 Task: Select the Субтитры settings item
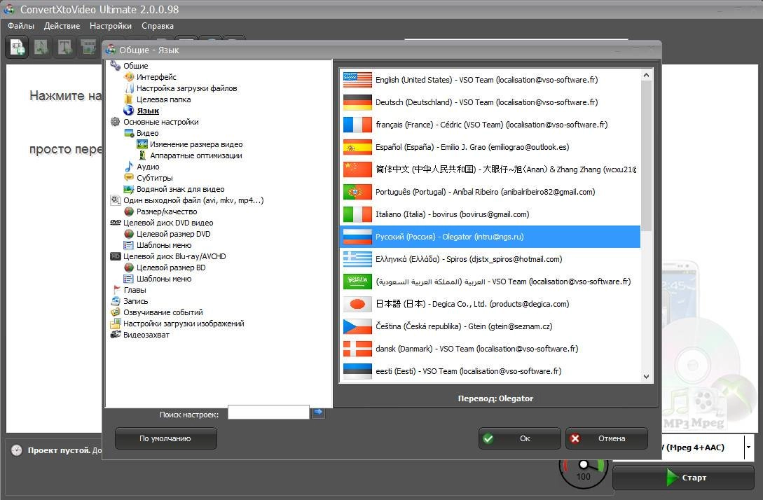[155, 178]
